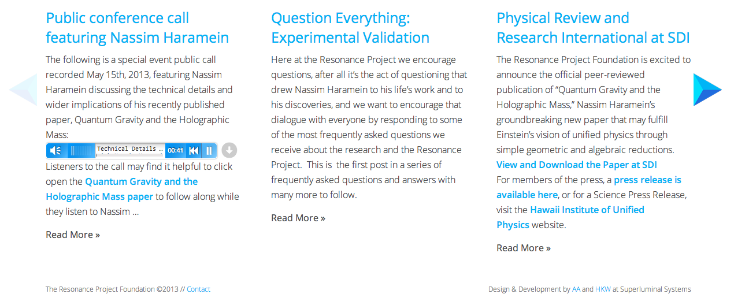Adjust the audio player volume slider
The height and width of the screenshot is (305, 734).
tap(81, 151)
